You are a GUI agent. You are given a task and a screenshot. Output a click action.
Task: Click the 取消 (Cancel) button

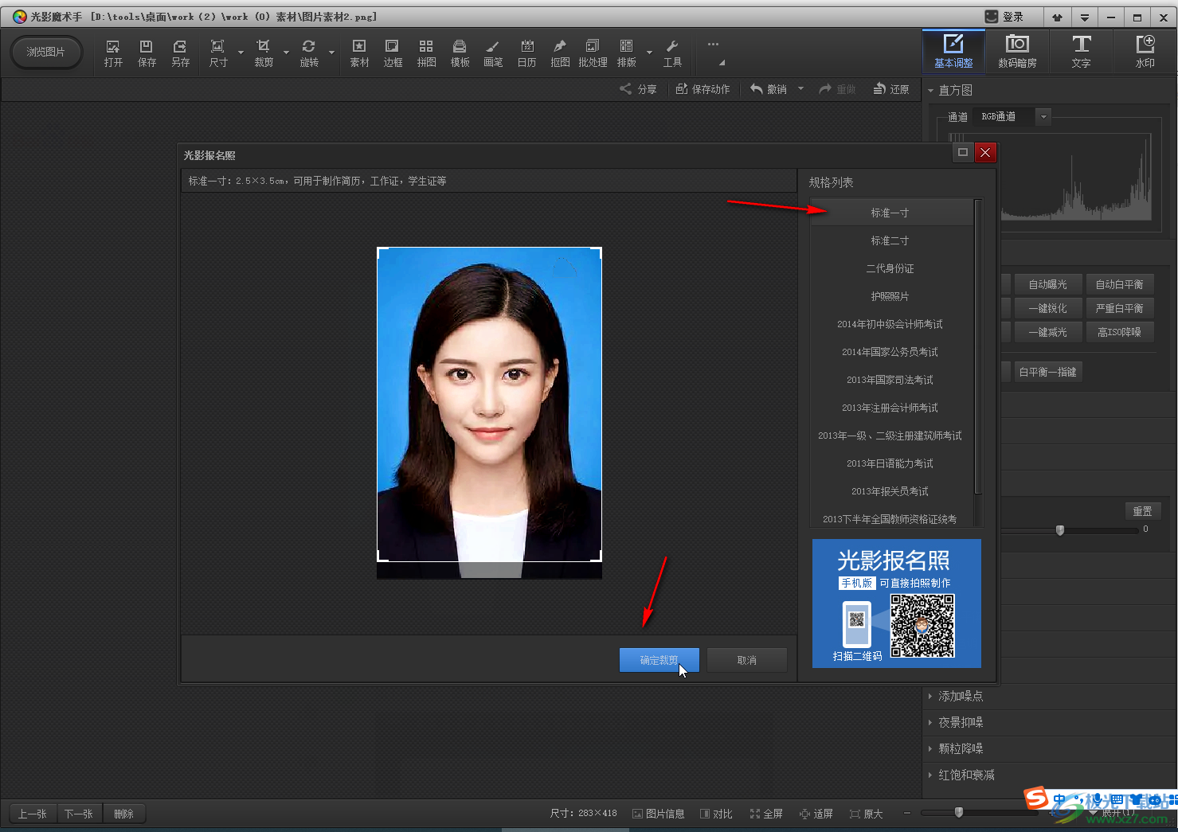[x=746, y=660]
